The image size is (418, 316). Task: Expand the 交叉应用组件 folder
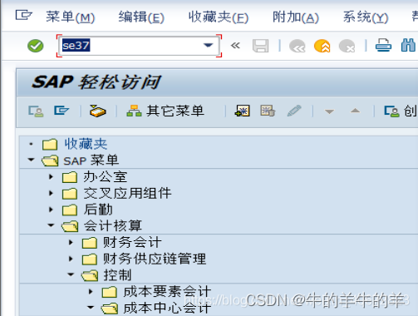pos(51,193)
